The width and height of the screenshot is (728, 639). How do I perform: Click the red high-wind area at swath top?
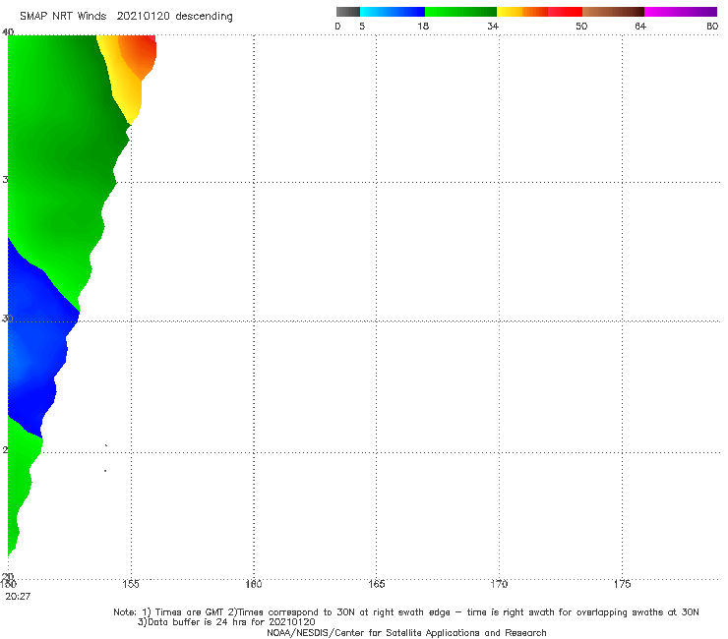141,55
